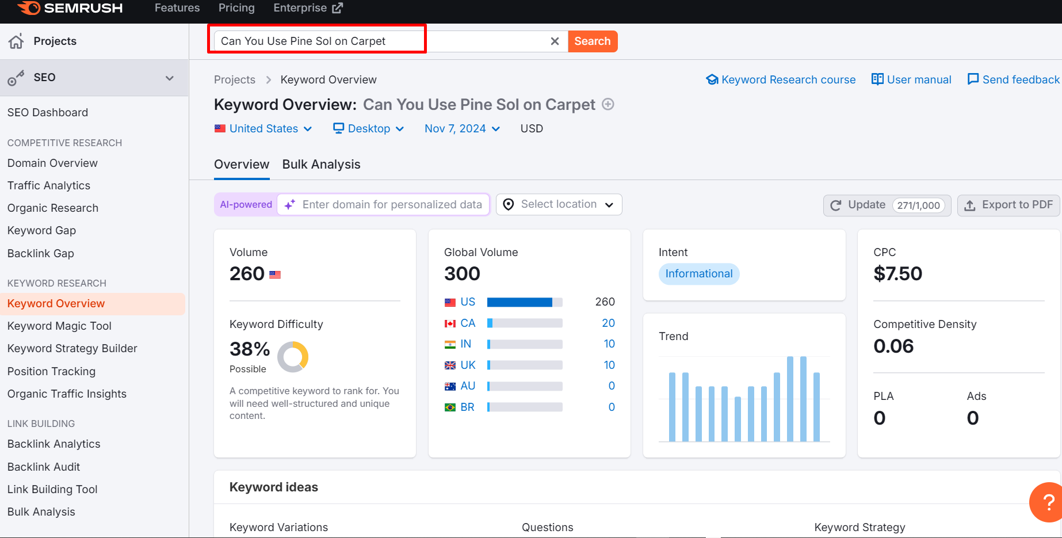
Task: Click the Send feedback chat icon
Action: click(x=973, y=79)
